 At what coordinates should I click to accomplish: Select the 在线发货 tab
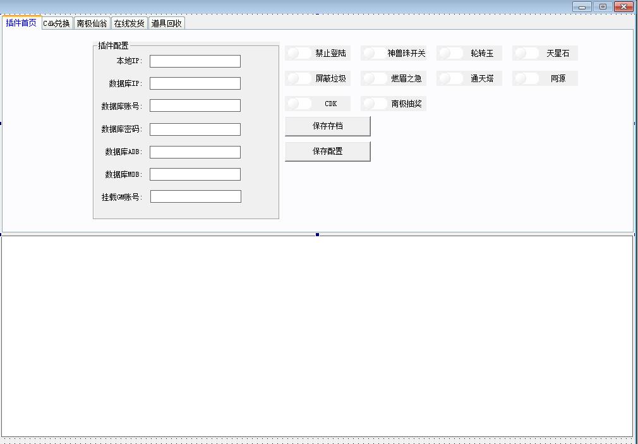[129, 23]
